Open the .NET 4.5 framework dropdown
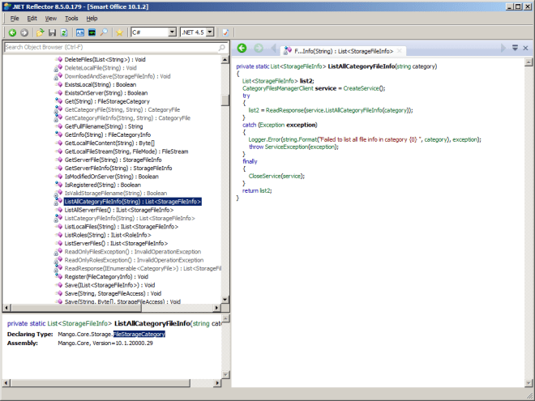535x401 pixels. pos(209,32)
